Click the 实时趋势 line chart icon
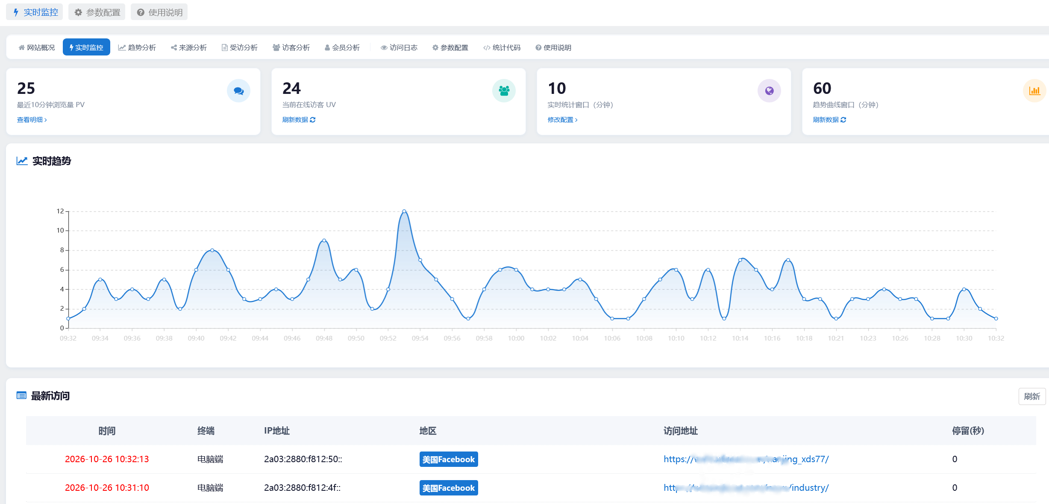The width and height of the screenshot is (1049, 504). [x=22, y=161]
